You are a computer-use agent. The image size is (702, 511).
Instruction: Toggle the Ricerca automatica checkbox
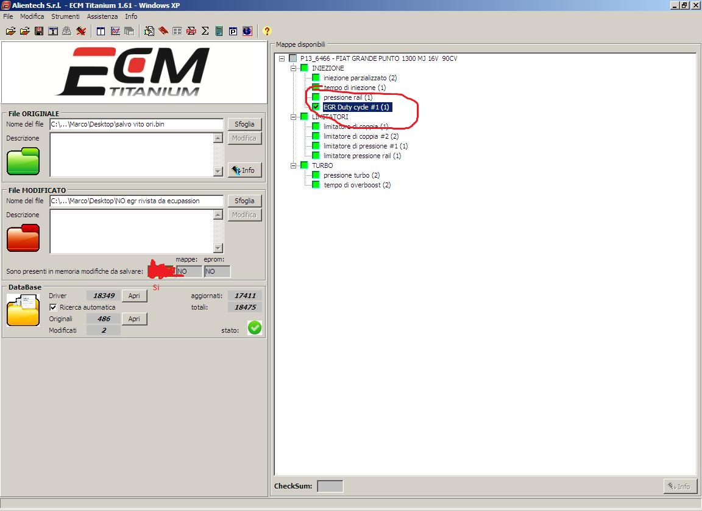coord(53,307)
